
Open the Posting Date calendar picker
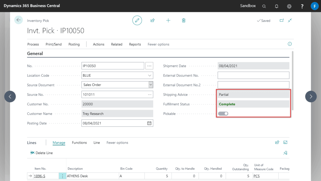tap(150, 123)
